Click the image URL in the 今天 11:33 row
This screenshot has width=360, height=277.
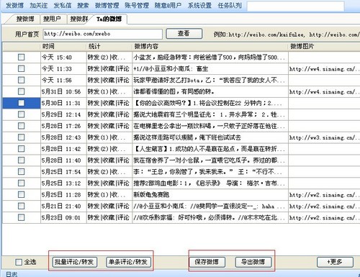[x=324, y=69]
